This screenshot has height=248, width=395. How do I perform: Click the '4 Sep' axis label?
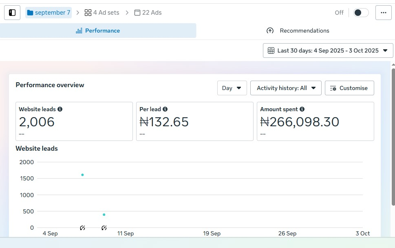pyautogui.click(x=50, y=233)
